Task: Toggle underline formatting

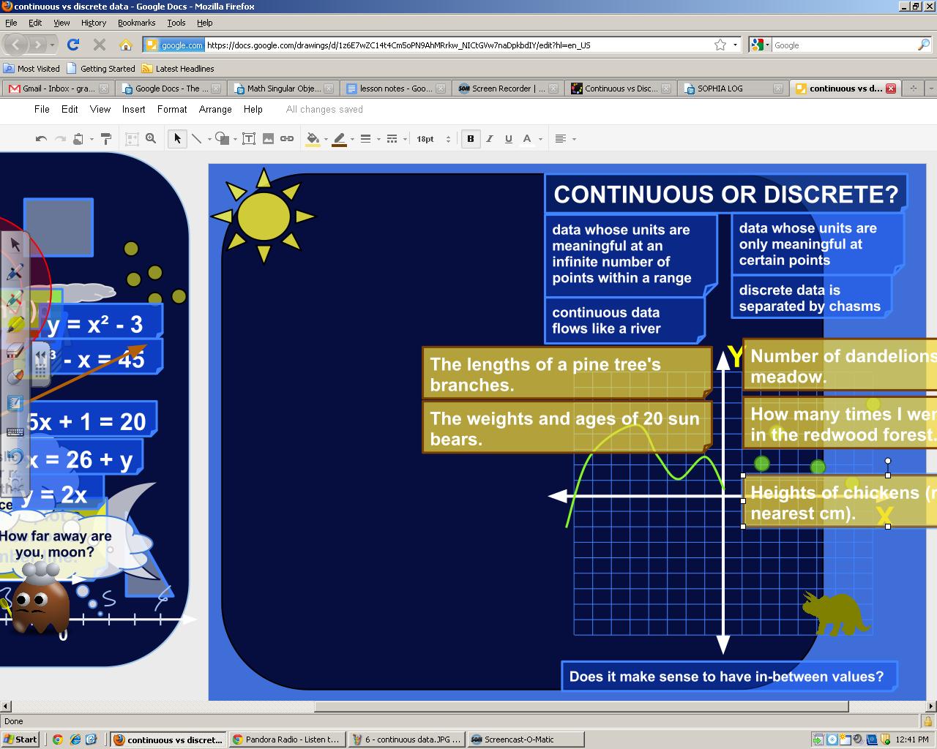Action: [508, 139]
